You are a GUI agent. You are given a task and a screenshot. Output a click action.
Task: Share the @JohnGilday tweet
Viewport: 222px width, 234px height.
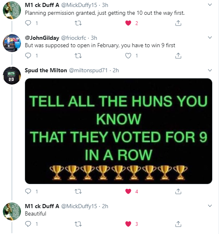coord(178,56)
